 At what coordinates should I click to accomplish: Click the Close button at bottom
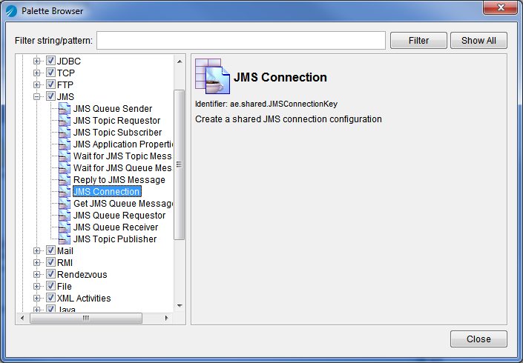[478, 339]
